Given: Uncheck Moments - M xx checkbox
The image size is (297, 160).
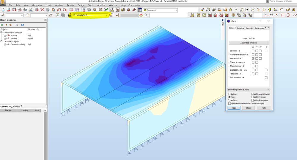Looking at the screenshot, I should 253,58.
